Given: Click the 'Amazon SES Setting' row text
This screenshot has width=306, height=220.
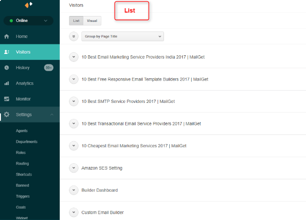Looking at the screenshot, I should (x=102, y=168).
